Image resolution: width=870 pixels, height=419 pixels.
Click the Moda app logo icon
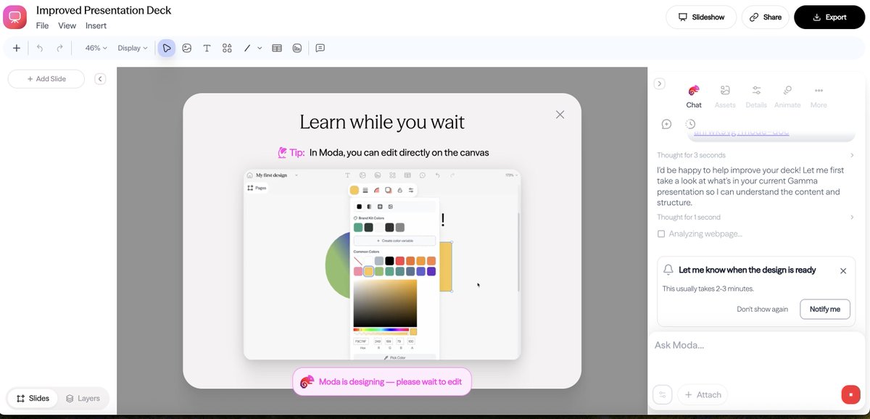tap(14, 17)
